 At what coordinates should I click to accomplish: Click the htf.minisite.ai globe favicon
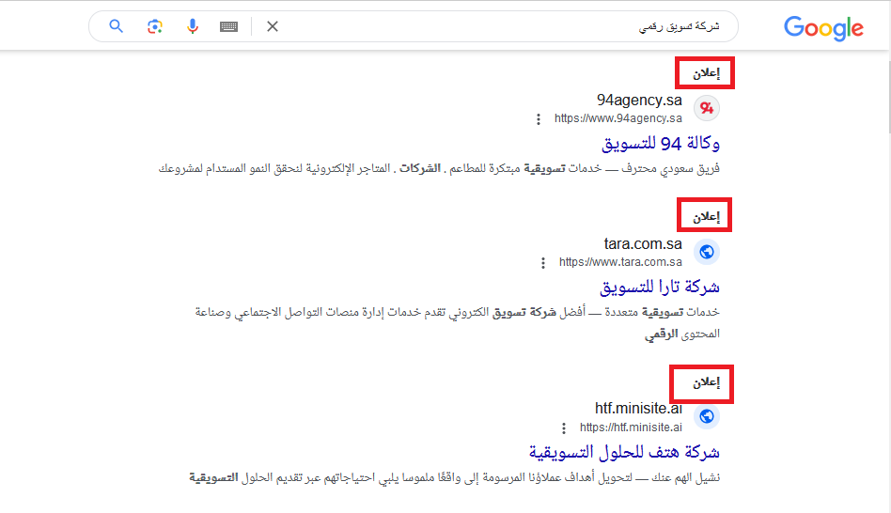click(707, 416)
